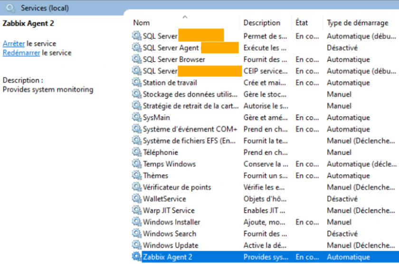Click Désactivé startup type of Windows Search

click(x=342, y=234)
